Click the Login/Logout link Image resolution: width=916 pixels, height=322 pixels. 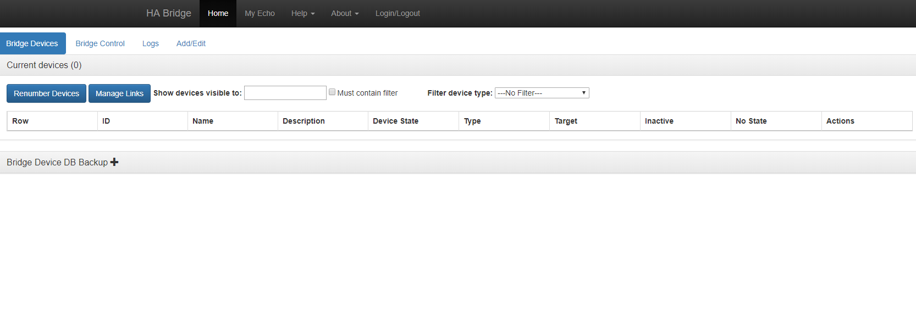[398, 13]
